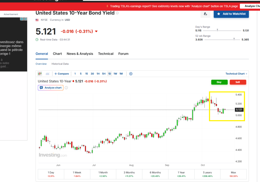Image resolution: width=260 pixels, height=182 pixels.
Task: Select the Max performance range
Action: (x=234, y=174)
